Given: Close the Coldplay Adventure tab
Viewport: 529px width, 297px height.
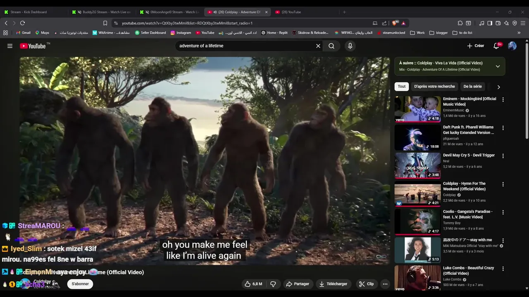Looking at the screenshot, I should [x=266, y=12].
